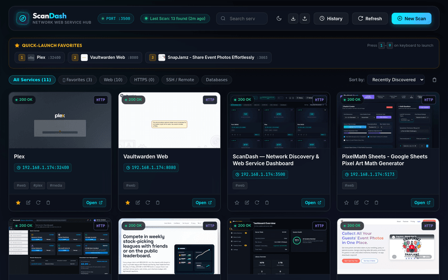Open the SnapJamz event photos thumbnail
Image resolution: width=448 pixels, height=280 pixels.
click(388, 246)
